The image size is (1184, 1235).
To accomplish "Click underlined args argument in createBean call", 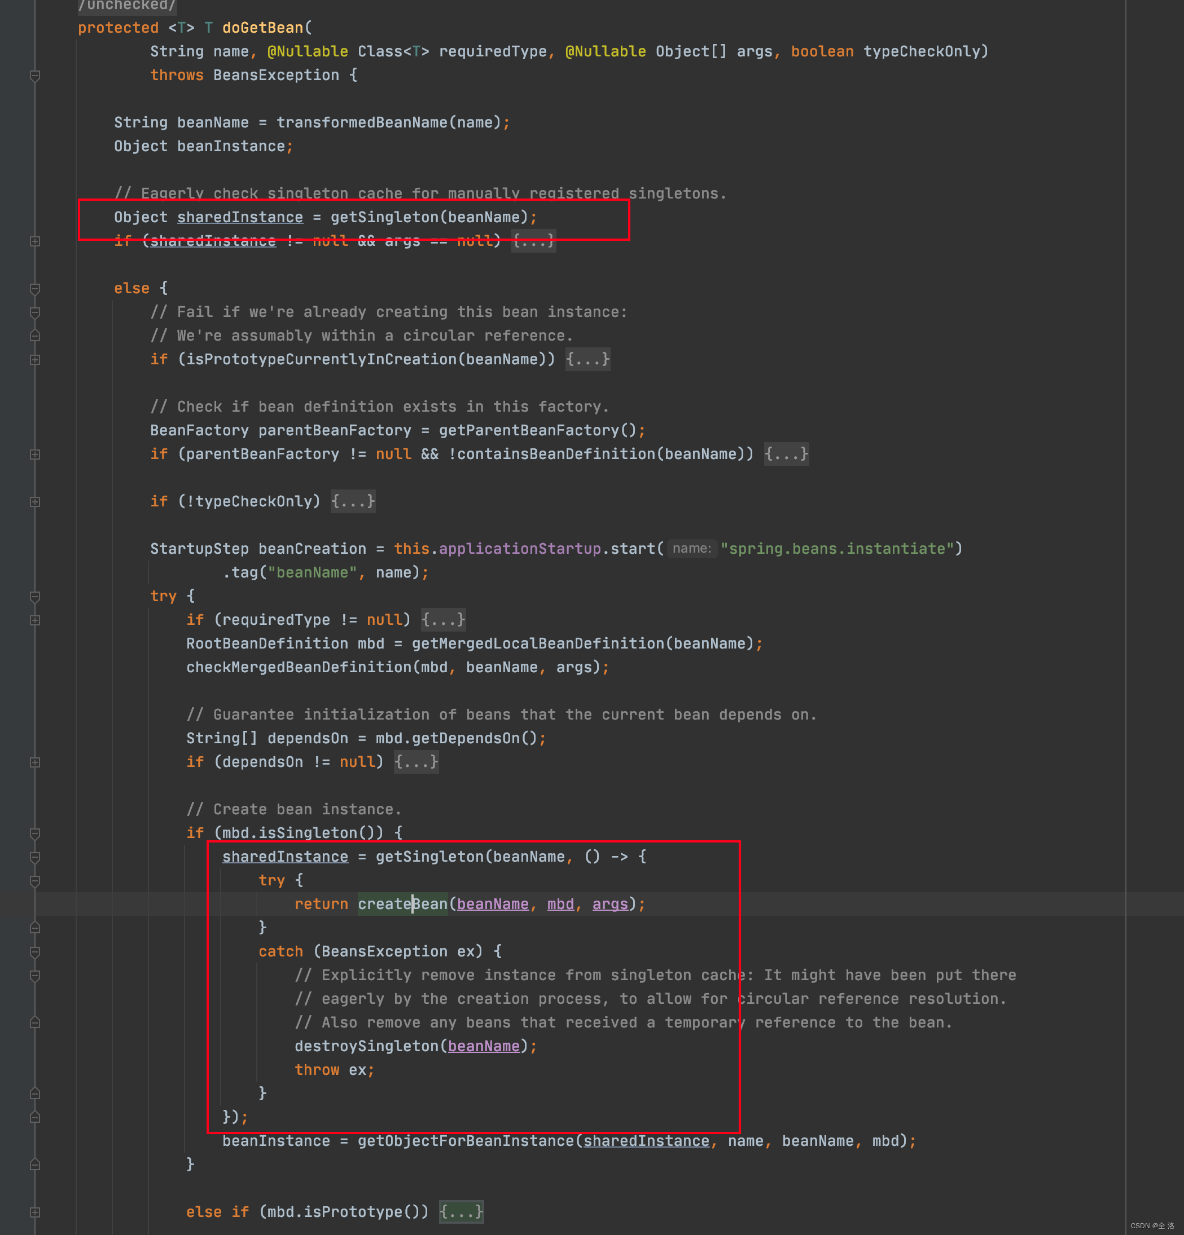I will point(610,904).
